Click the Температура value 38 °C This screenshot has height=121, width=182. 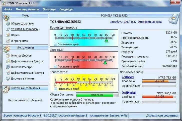[174, 47]
